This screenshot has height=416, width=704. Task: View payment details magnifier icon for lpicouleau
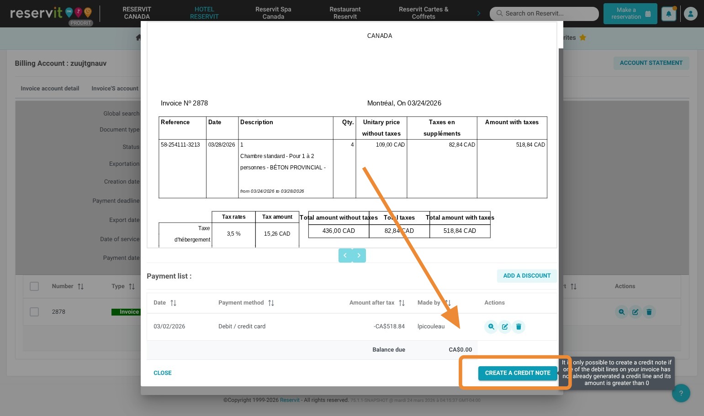pos(491,326)
